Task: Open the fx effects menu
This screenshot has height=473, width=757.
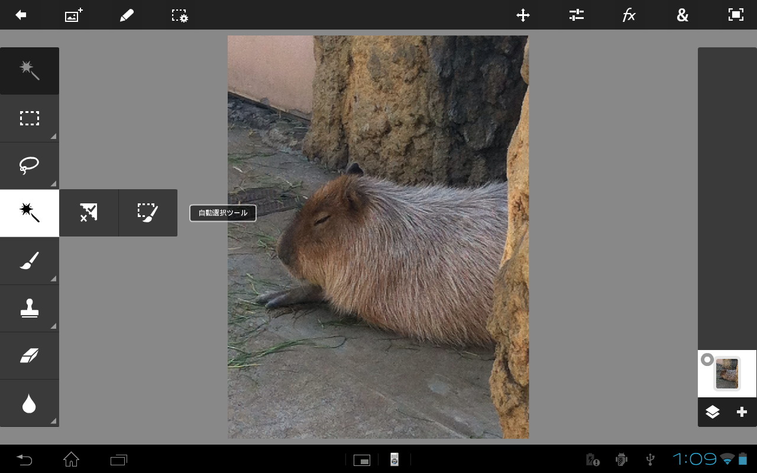Action: (x=629, y=15)
